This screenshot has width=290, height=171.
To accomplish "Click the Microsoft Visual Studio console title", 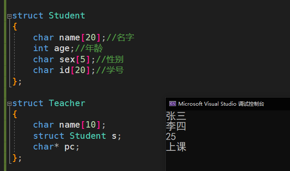I will (x=221, y=104).
